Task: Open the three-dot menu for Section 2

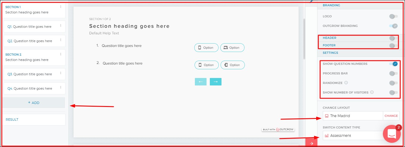Action: (x=61, y=54)
